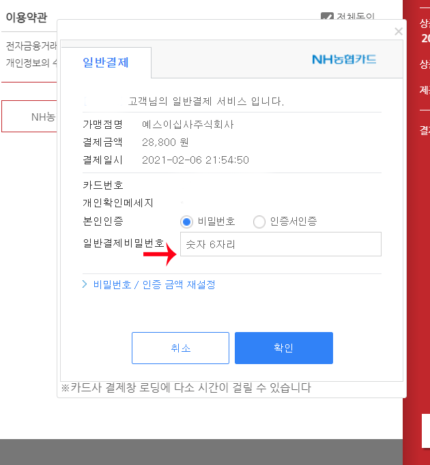Viewport: 430px width, 465px height.
Task: Select NH농협 card option in background page
Action: [29, 116]
